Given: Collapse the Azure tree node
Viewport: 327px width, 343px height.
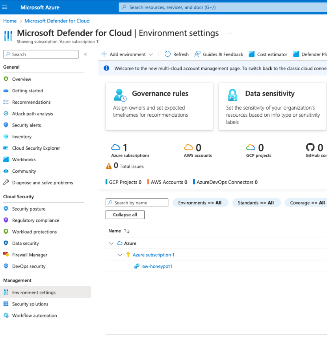Looking at the screenshot, I should coord(111,244).
